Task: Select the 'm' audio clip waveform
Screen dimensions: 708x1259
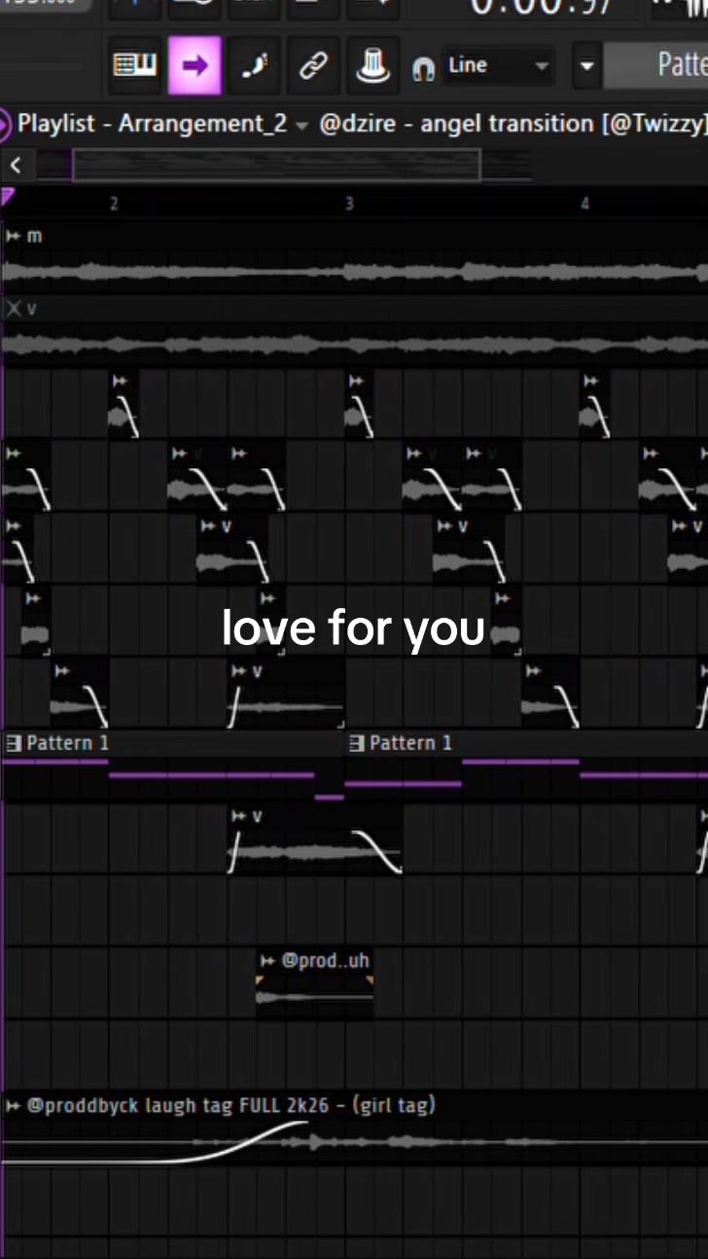Action: pos(354,272)
